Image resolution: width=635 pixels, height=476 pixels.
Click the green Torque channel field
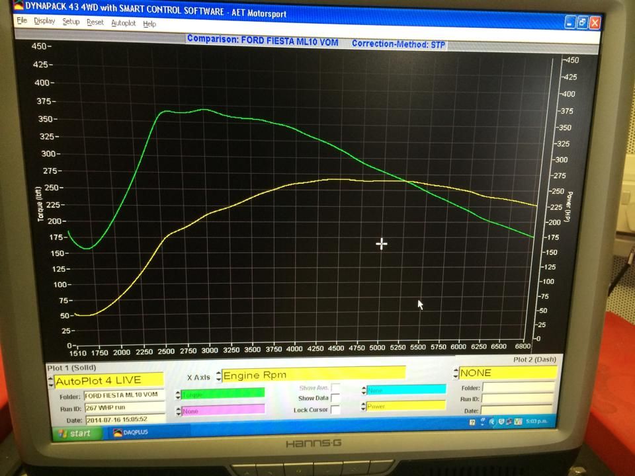223,393
